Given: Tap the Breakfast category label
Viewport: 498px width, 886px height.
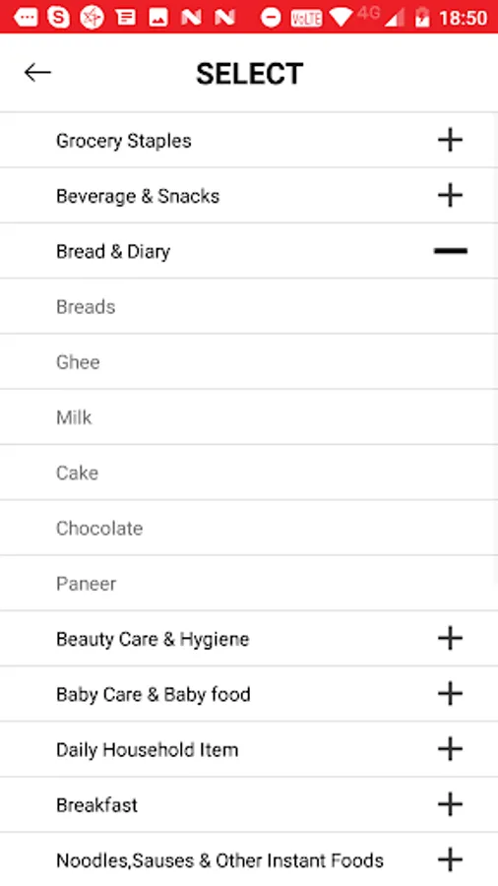Looking at the screenshot, I should [x=96, y=804].
